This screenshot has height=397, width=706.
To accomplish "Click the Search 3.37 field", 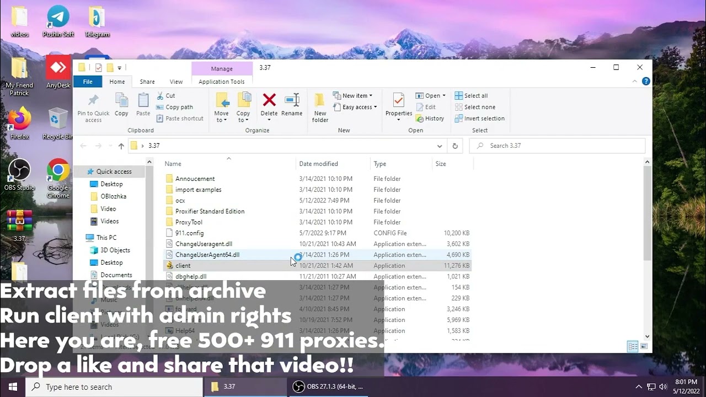I will coord(557,146).
